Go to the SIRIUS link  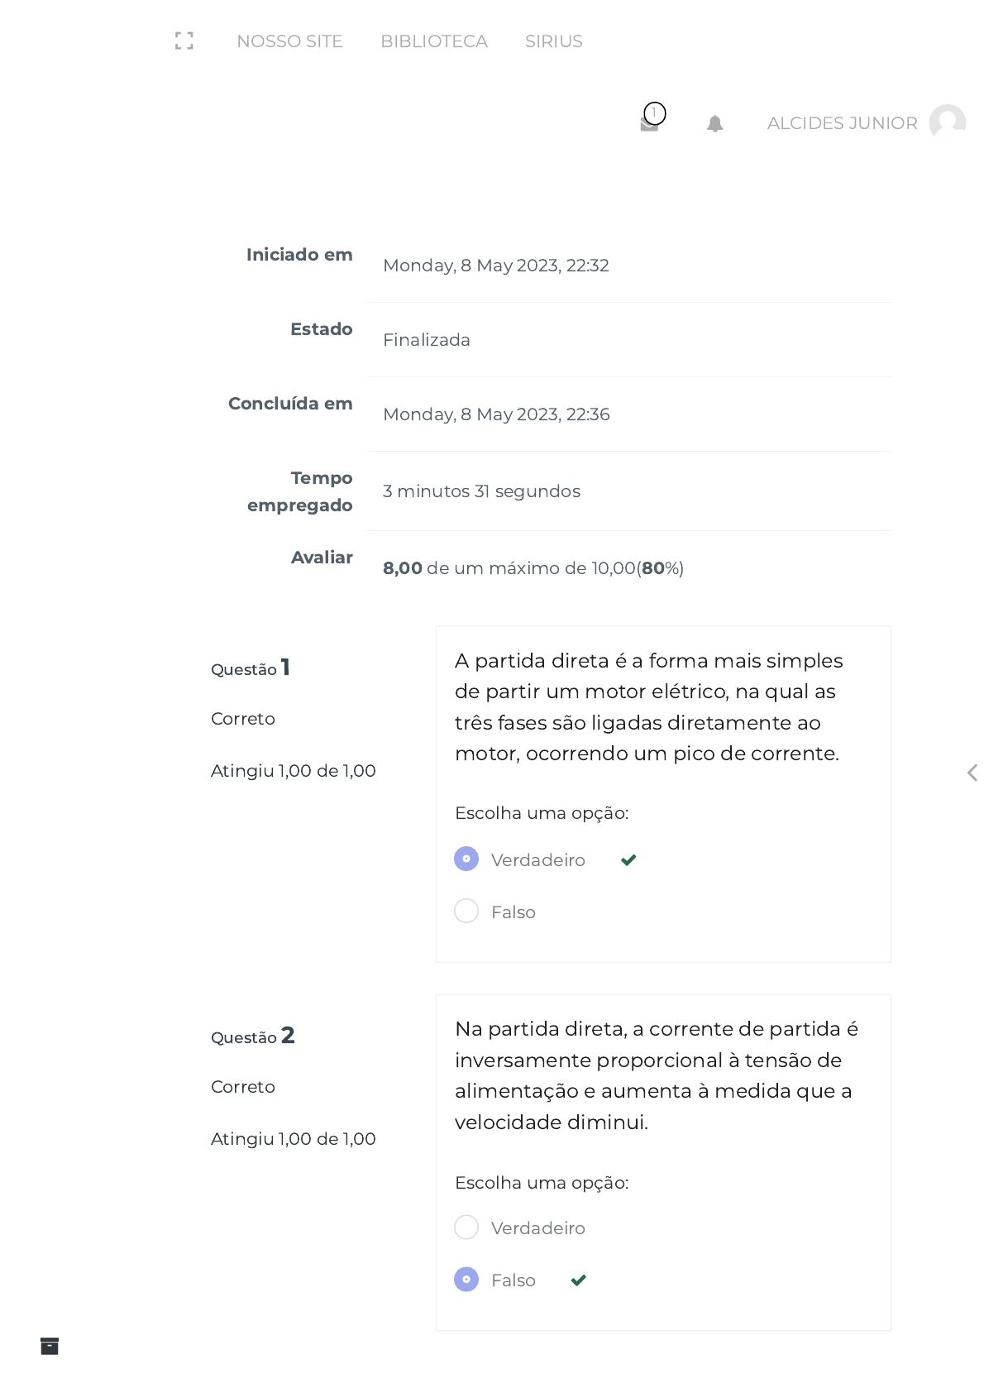pyautogui.click(x=554, y=41)
